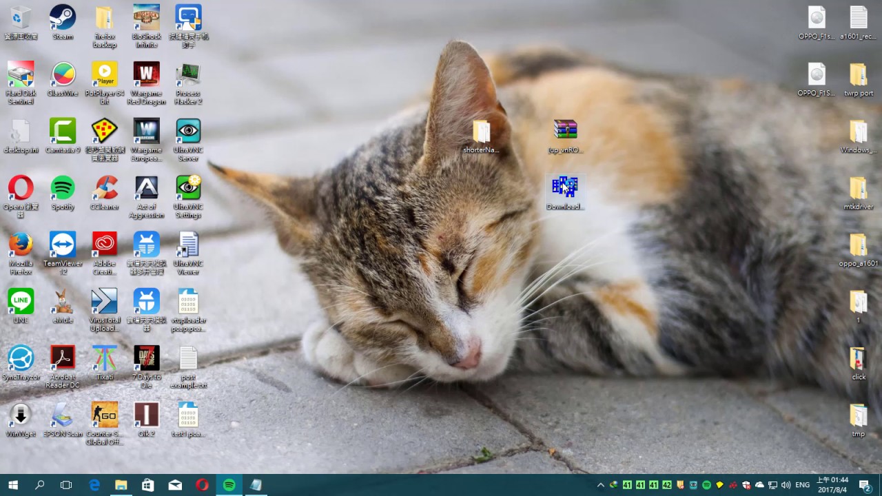This screenshot has width=882, height=496.
Task: Select the twrp port folder
Action: tap(858, 79)
